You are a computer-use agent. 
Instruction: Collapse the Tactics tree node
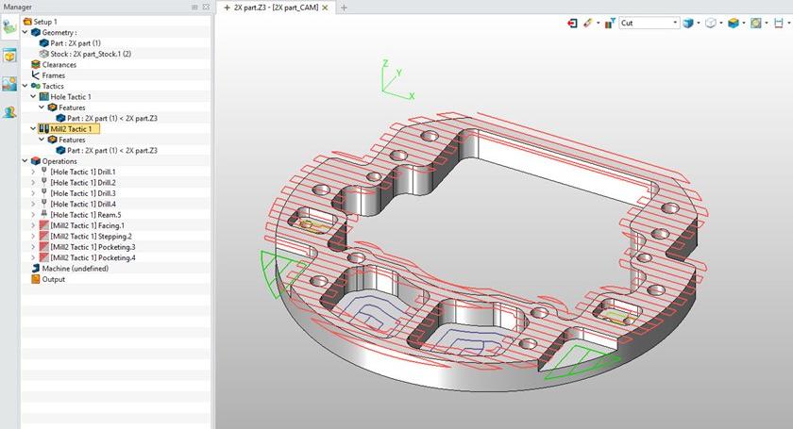(25, 86)
